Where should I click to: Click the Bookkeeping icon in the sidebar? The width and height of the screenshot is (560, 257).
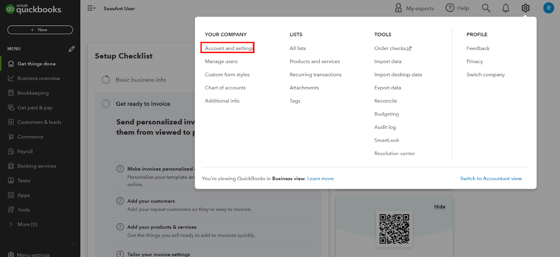(x=11, y=93)
